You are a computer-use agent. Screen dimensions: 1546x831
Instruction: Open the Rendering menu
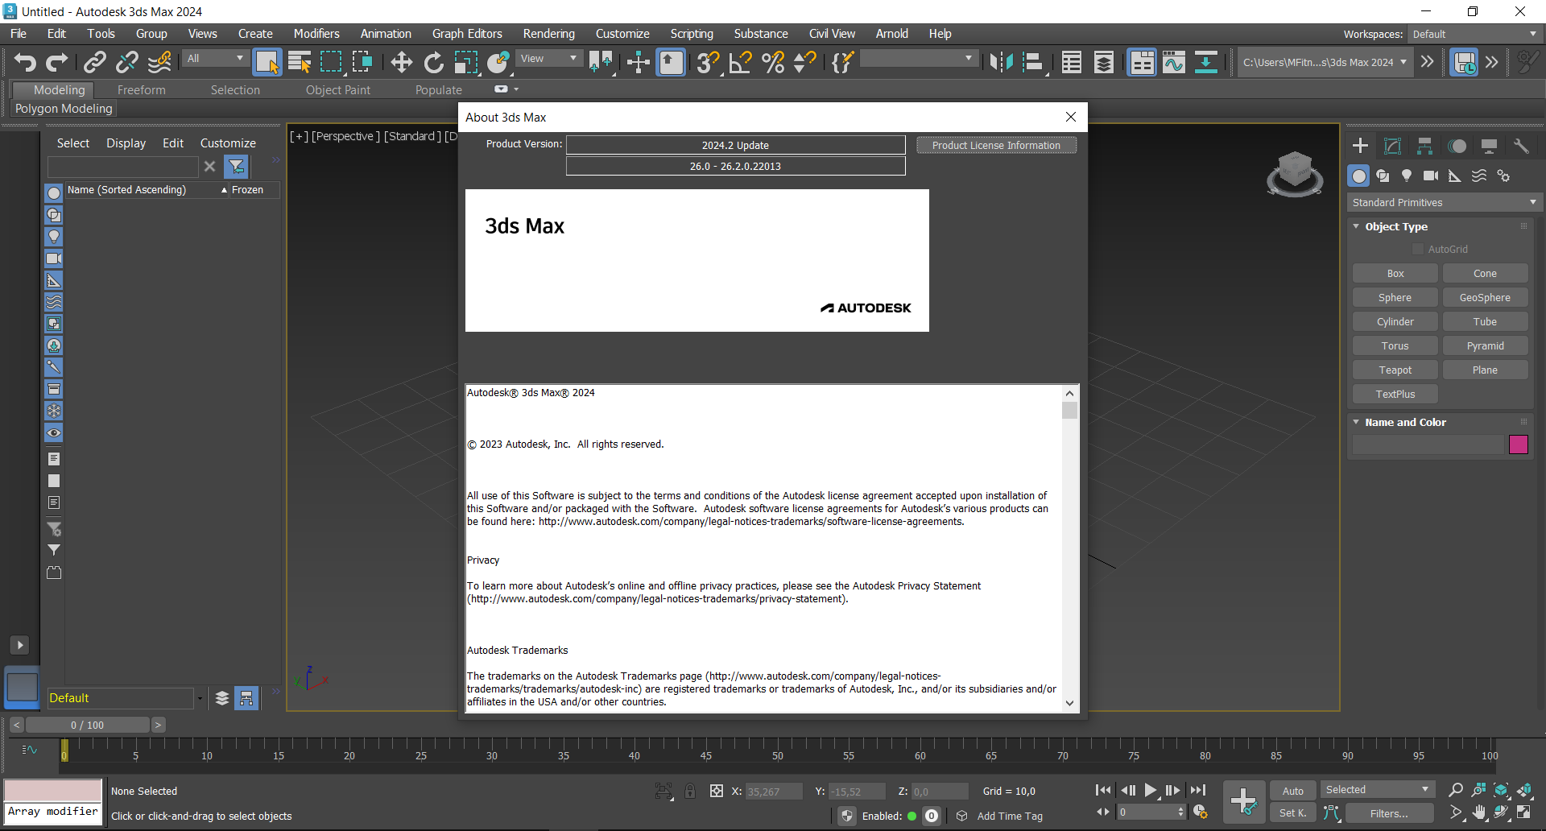(x=549, y=34)
